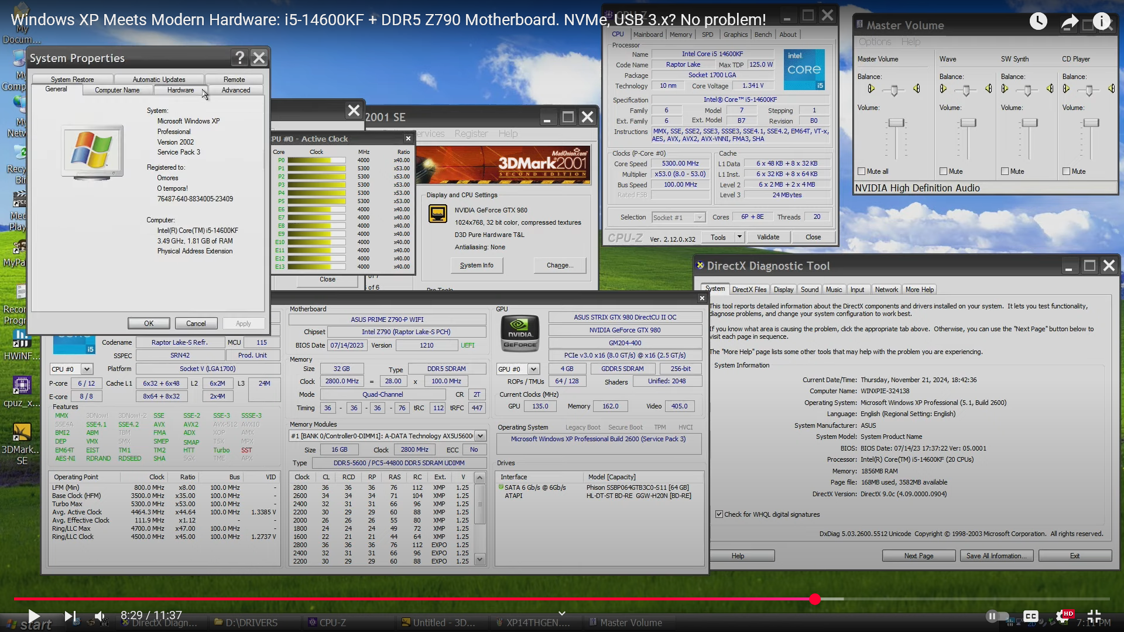The image size is (1124, 632).
Task: Show video info via i icon
Action: [x=1102, y=22]
